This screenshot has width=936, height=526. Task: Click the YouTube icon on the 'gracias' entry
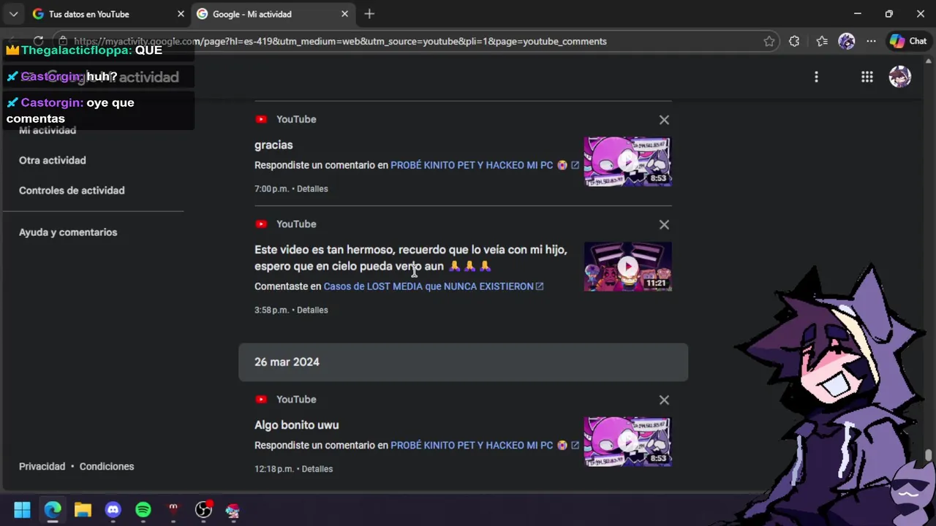pyautogui.click(x=261, y=119)
